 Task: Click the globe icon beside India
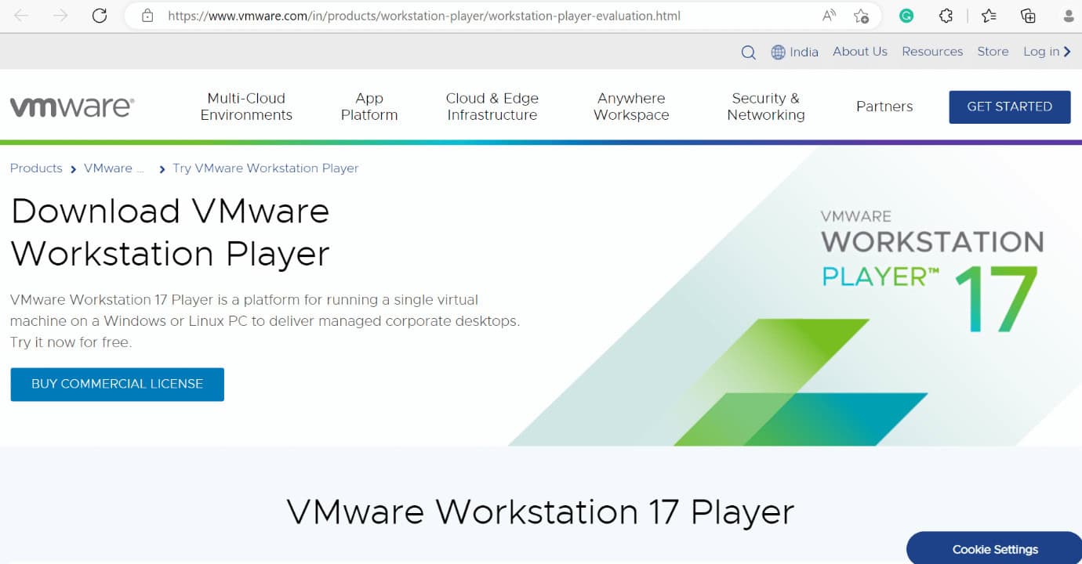click(x=778, y=52)
